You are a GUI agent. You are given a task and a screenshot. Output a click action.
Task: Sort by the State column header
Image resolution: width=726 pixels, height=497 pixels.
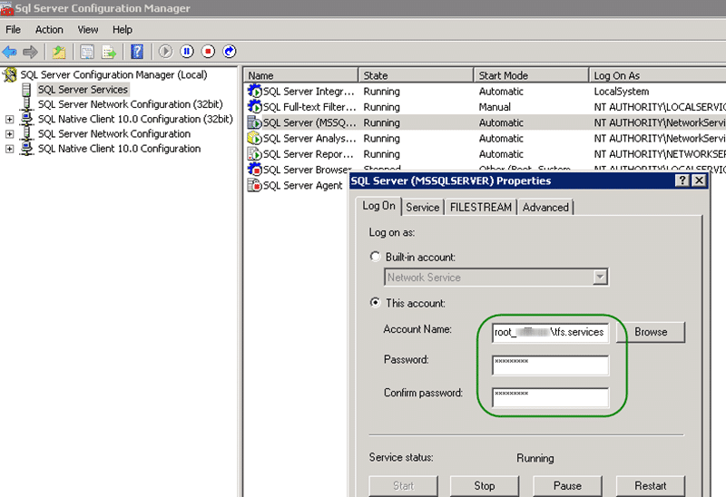pos(417,75)
